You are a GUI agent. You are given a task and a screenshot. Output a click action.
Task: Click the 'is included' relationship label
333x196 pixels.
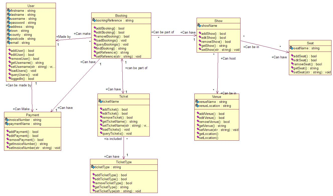click(113, 139)
